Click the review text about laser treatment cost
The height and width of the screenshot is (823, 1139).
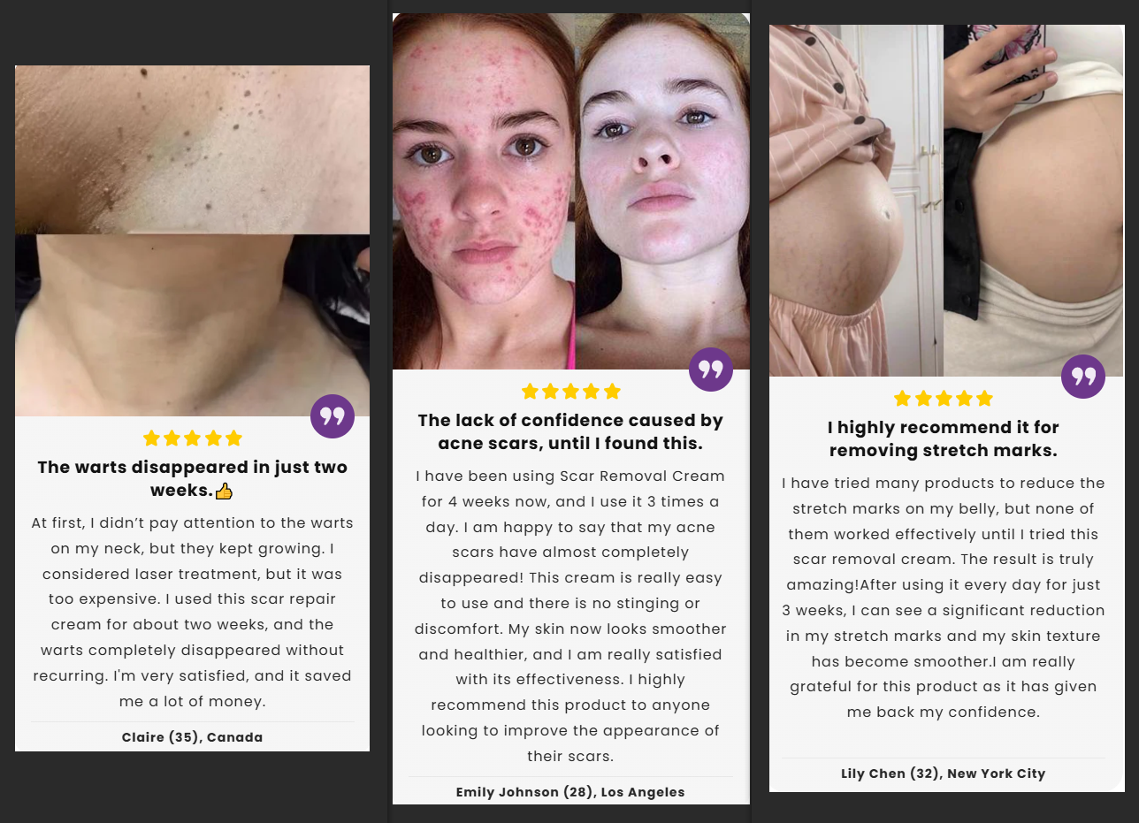click(192, 612)
